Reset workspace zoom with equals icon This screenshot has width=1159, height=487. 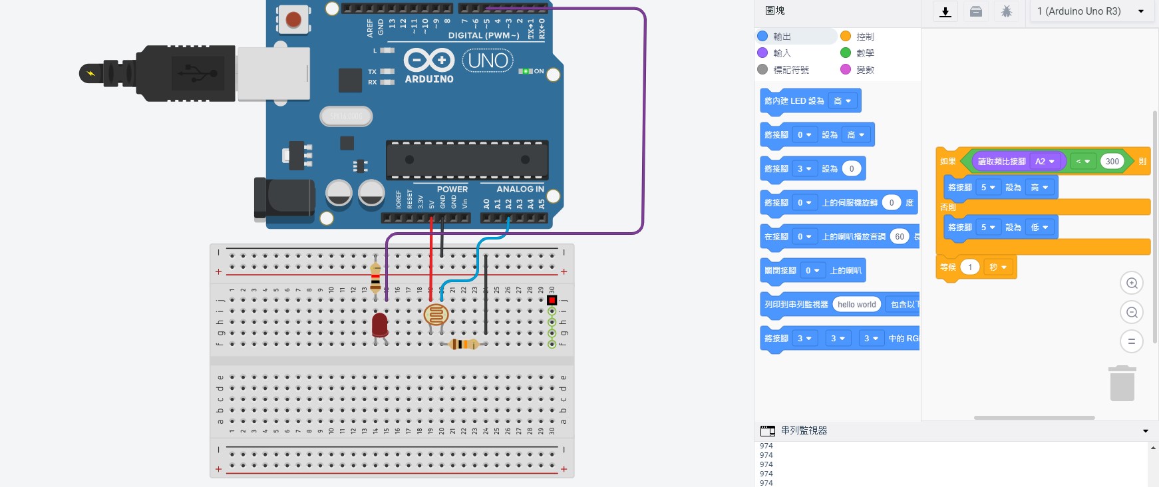coord(1131,341)
